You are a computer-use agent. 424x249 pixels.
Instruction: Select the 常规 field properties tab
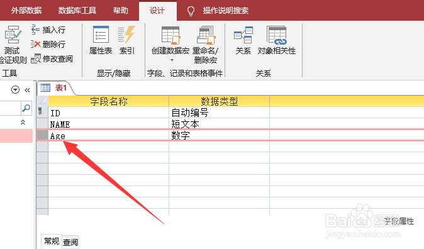point(52,241)
